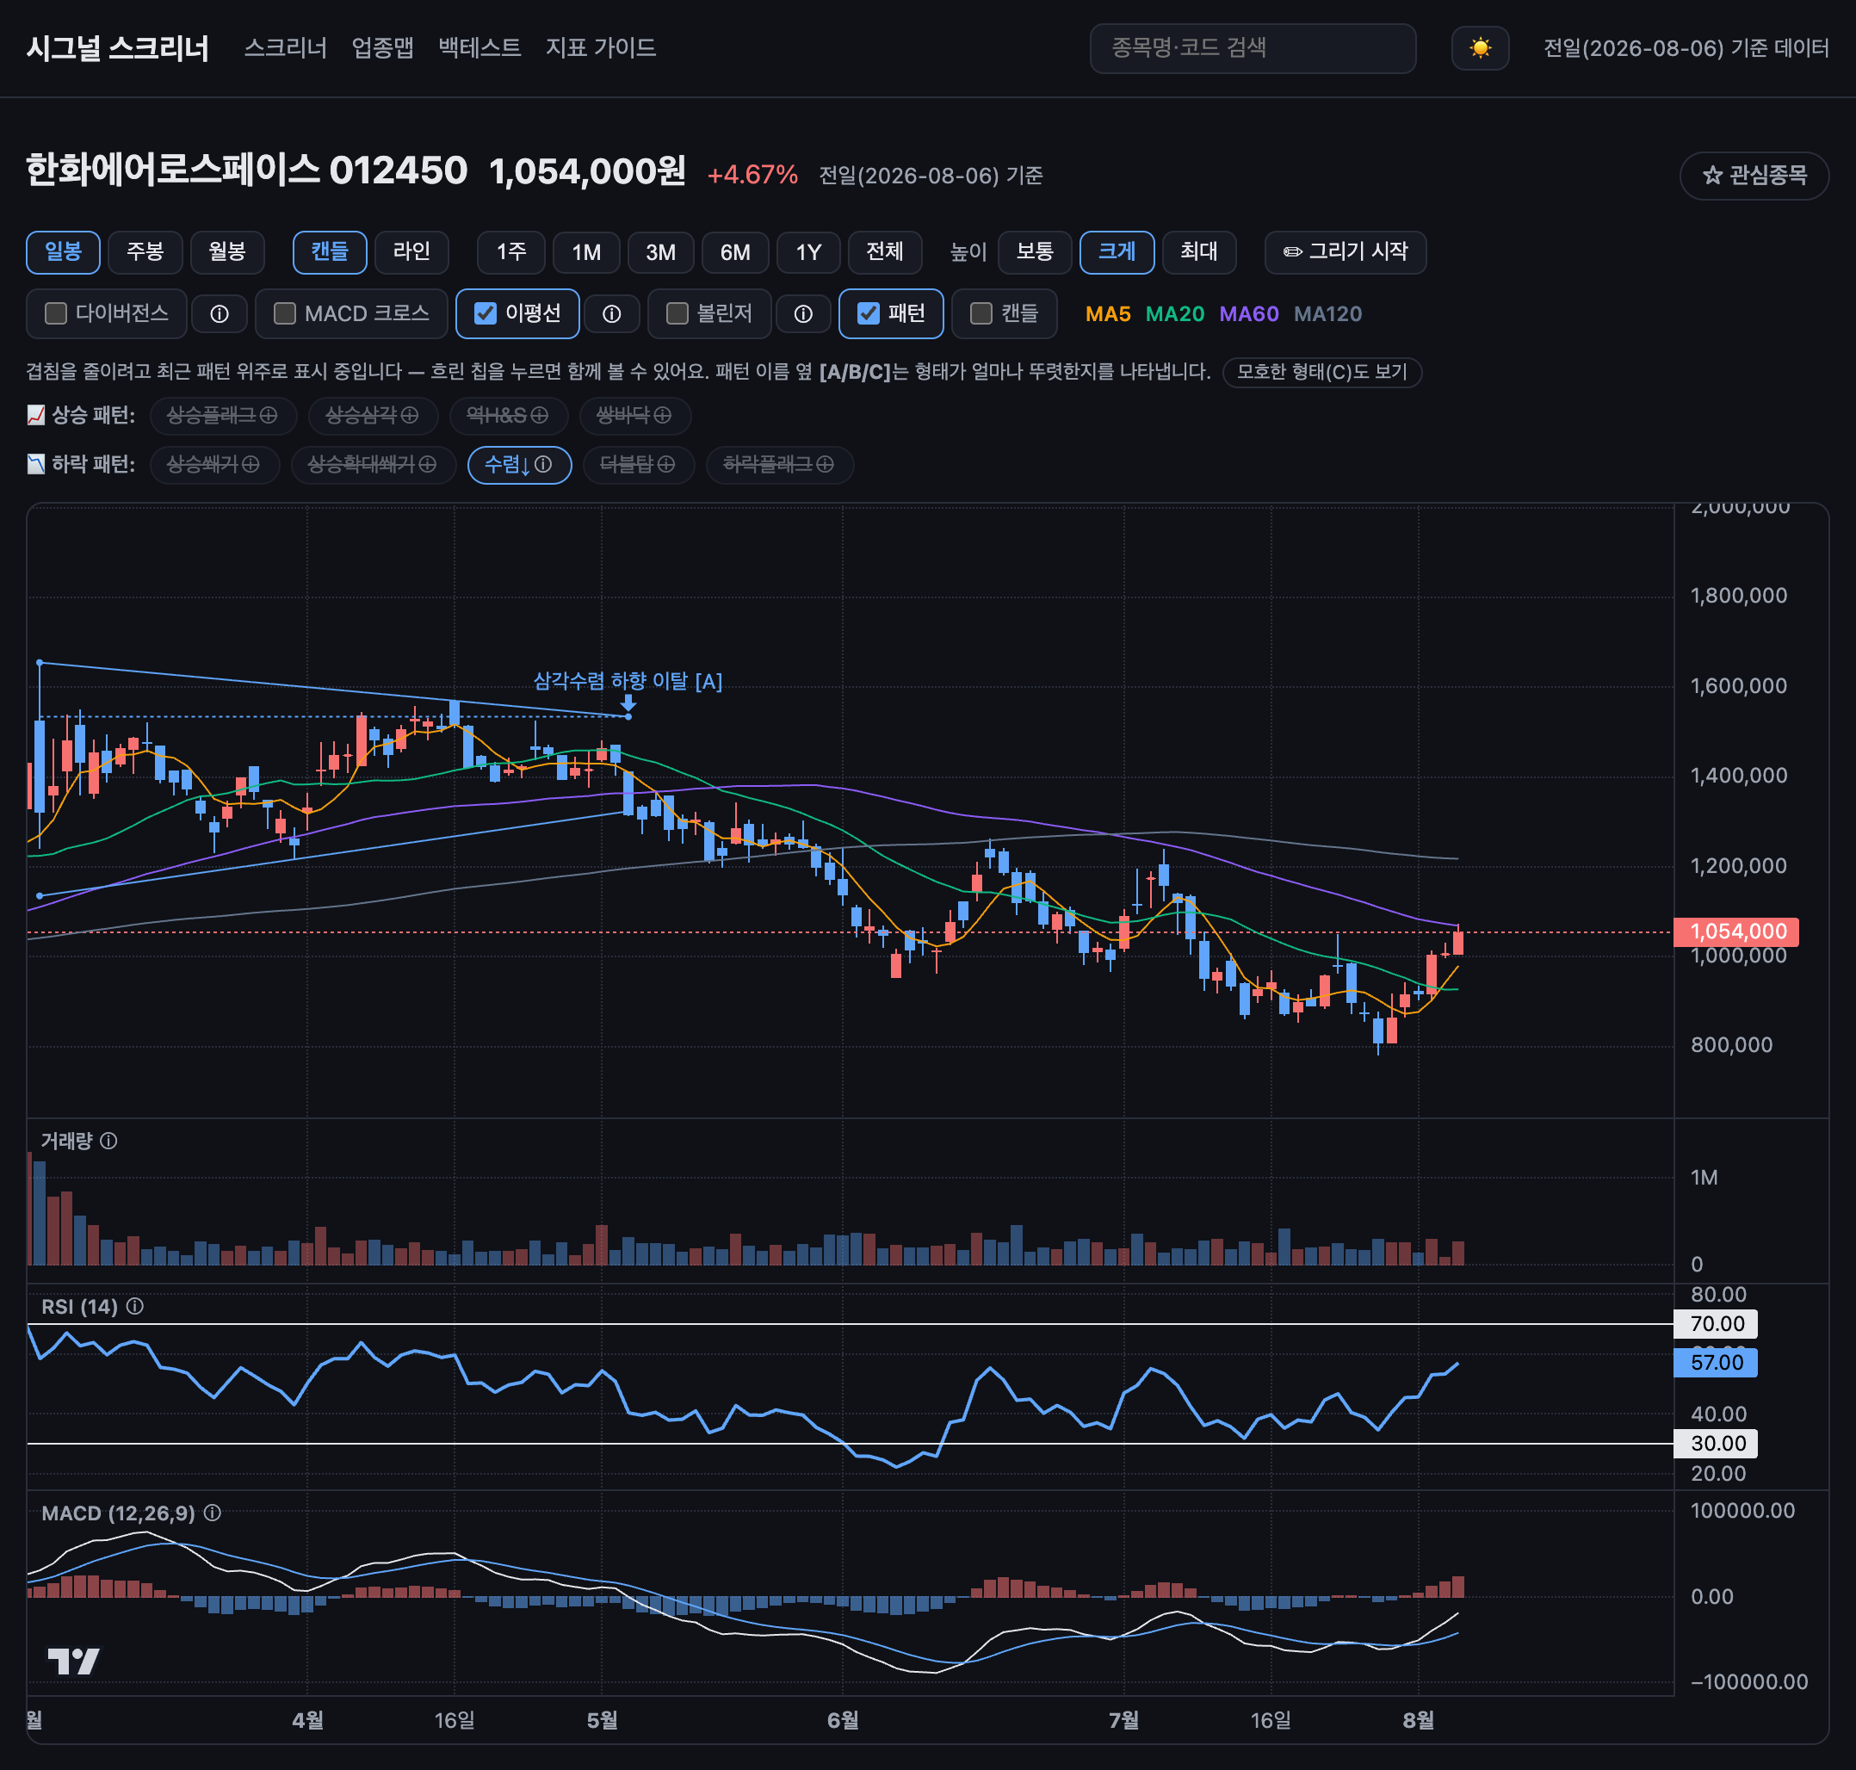The width and height of the screenshot is (1856, 1770).
Task: Toggle the light theme sun icon
Action: 1480,48
